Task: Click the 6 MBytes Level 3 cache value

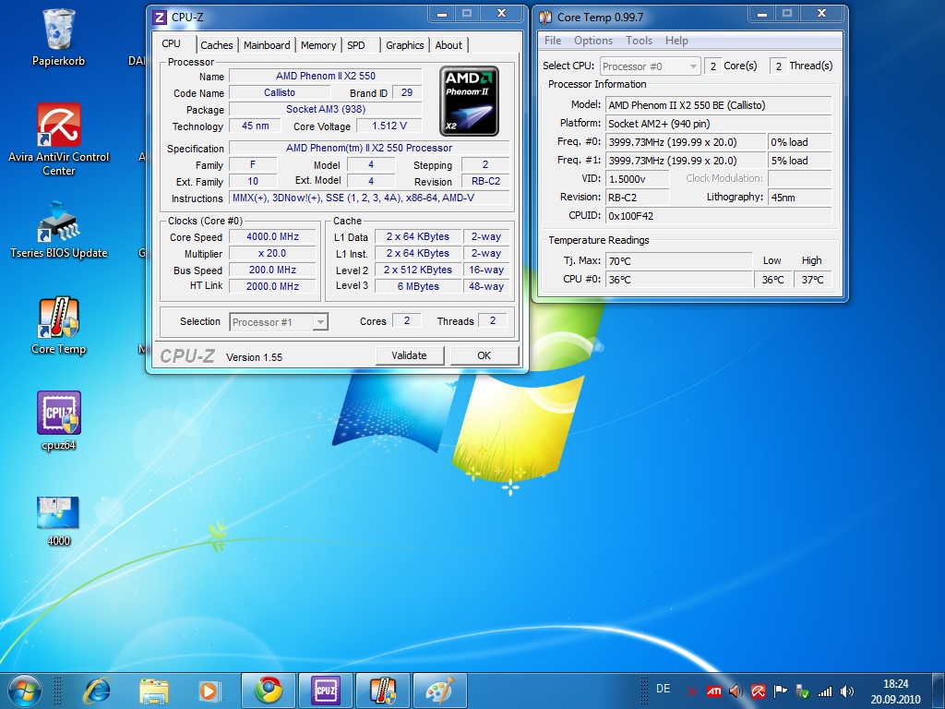Action: 418,286
